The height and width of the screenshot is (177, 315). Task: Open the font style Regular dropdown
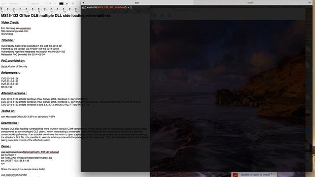pos(38,3)
